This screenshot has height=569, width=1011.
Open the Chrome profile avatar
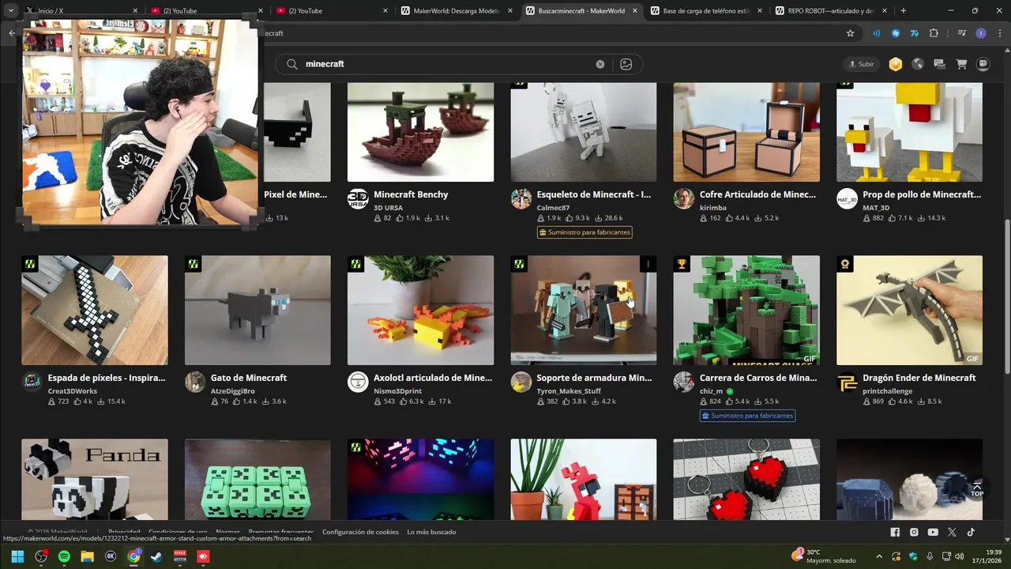pyautogui.click(x=981, y=33)
